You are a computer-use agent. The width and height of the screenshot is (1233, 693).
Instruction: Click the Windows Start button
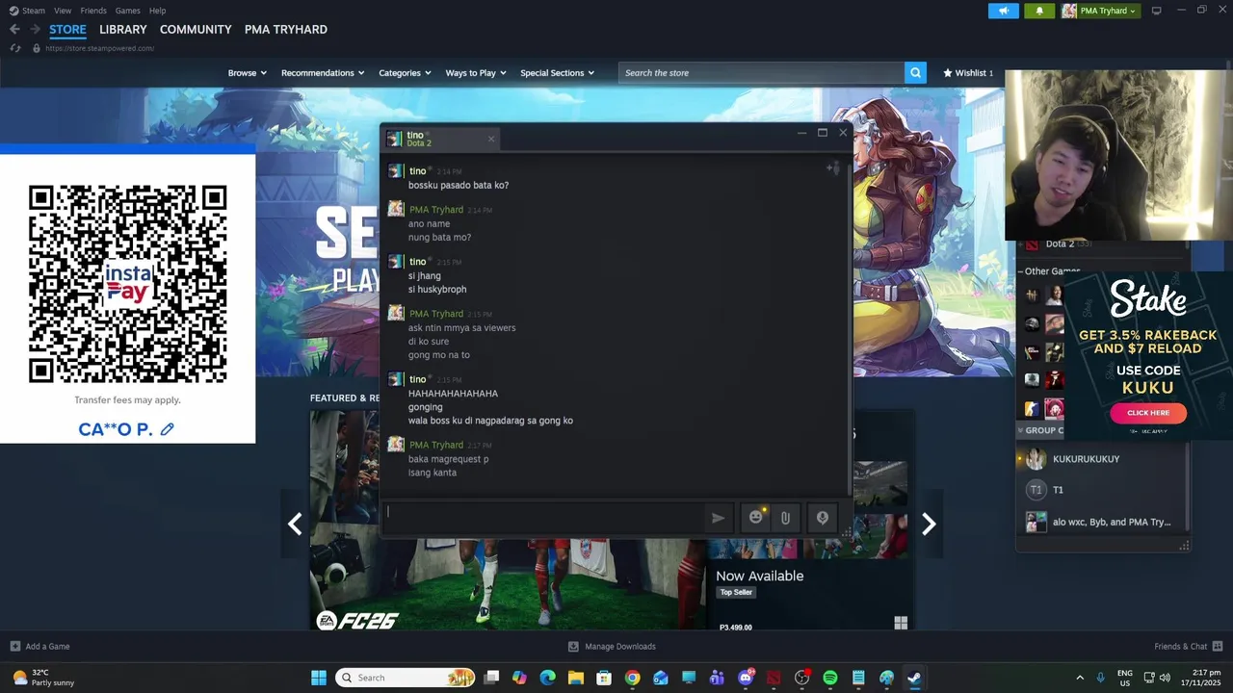[319, 678]
